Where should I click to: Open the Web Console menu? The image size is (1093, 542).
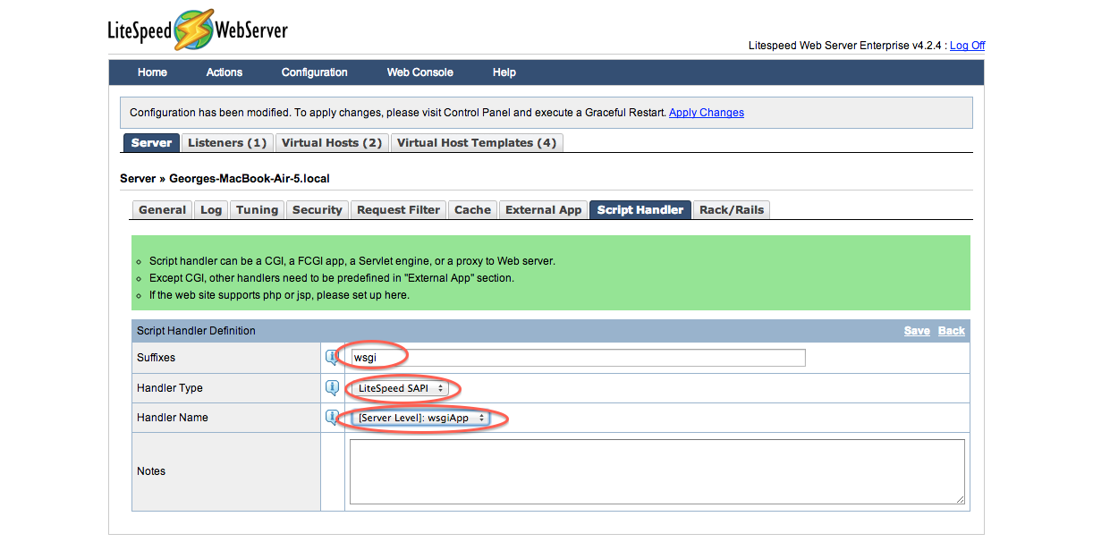(x=420, y=72)
